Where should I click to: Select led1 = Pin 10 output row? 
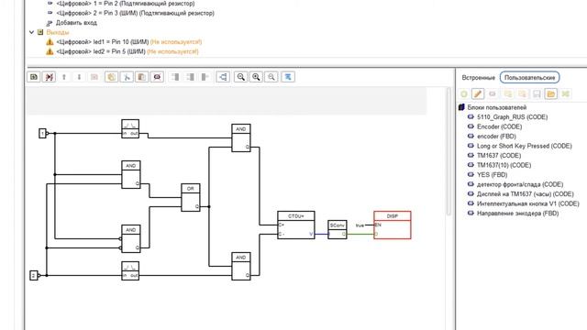pyautogui.click(x=128, y=42)
